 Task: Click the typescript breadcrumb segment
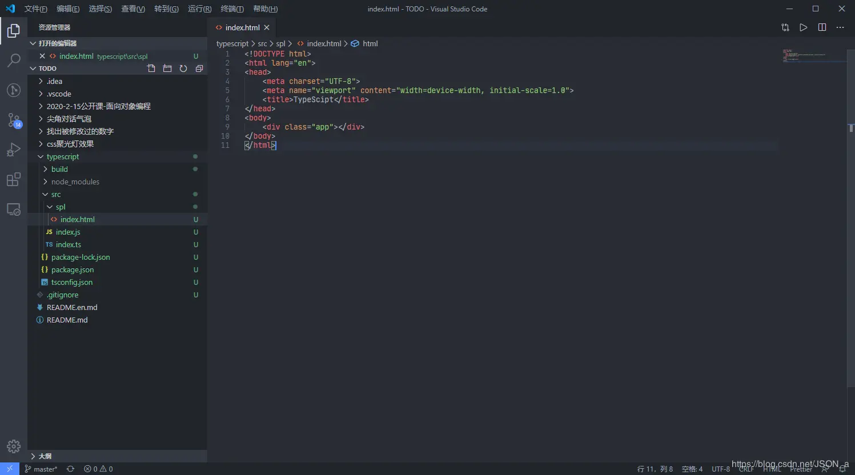pyautogui.click(x=232, y=43)
